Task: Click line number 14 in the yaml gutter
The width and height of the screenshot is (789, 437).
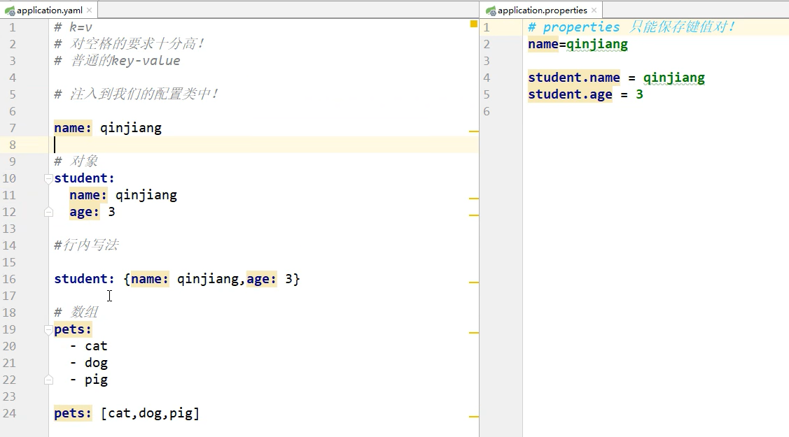Action: pos(9,245)
